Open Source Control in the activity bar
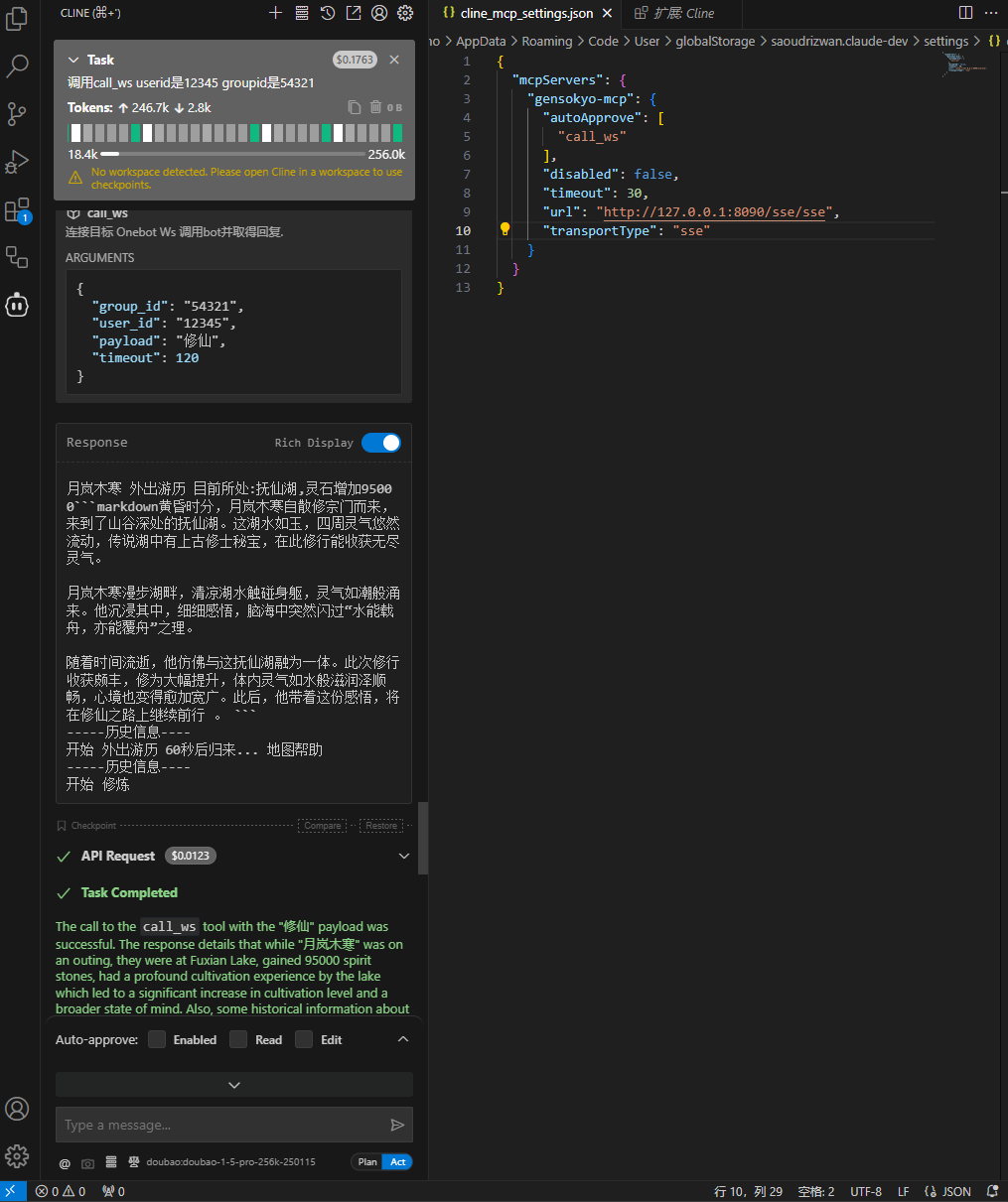Viewport: 1008px width, 1202px height. 17,114
